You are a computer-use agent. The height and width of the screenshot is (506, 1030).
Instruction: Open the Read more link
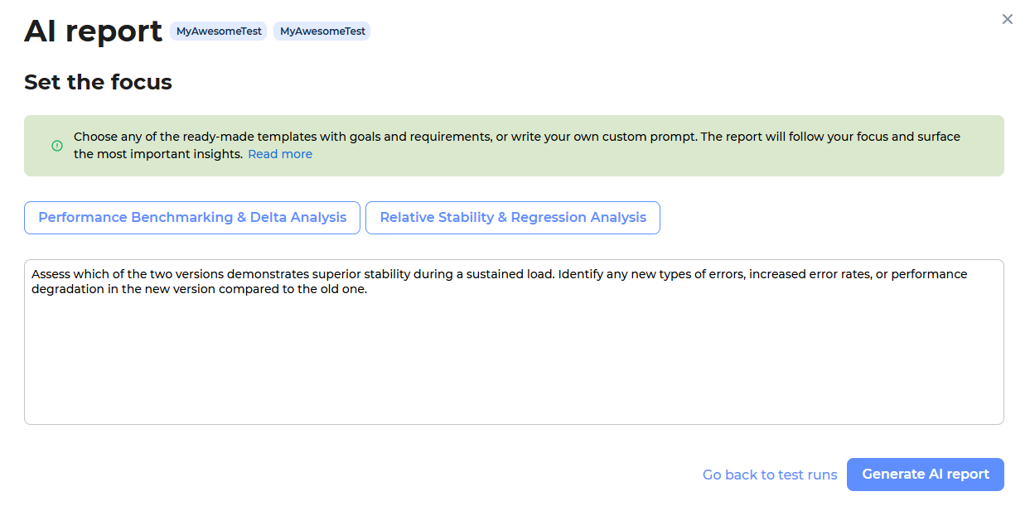(x=280, y=154)
